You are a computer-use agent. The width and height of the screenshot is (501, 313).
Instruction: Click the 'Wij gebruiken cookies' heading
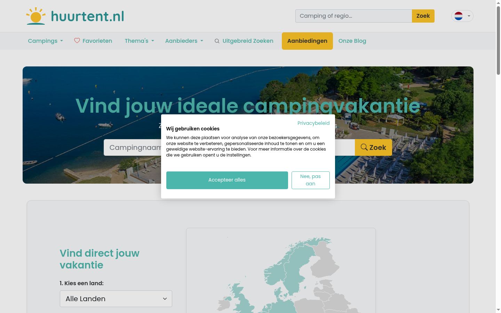click(x=193, y=129)
